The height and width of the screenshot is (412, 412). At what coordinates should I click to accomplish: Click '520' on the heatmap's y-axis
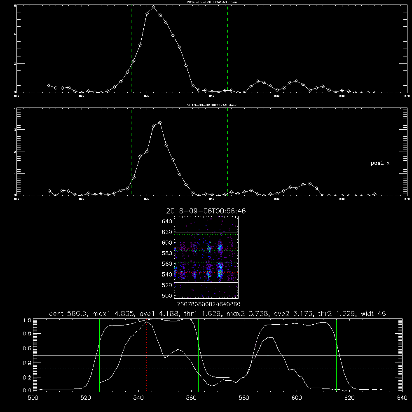167,285
